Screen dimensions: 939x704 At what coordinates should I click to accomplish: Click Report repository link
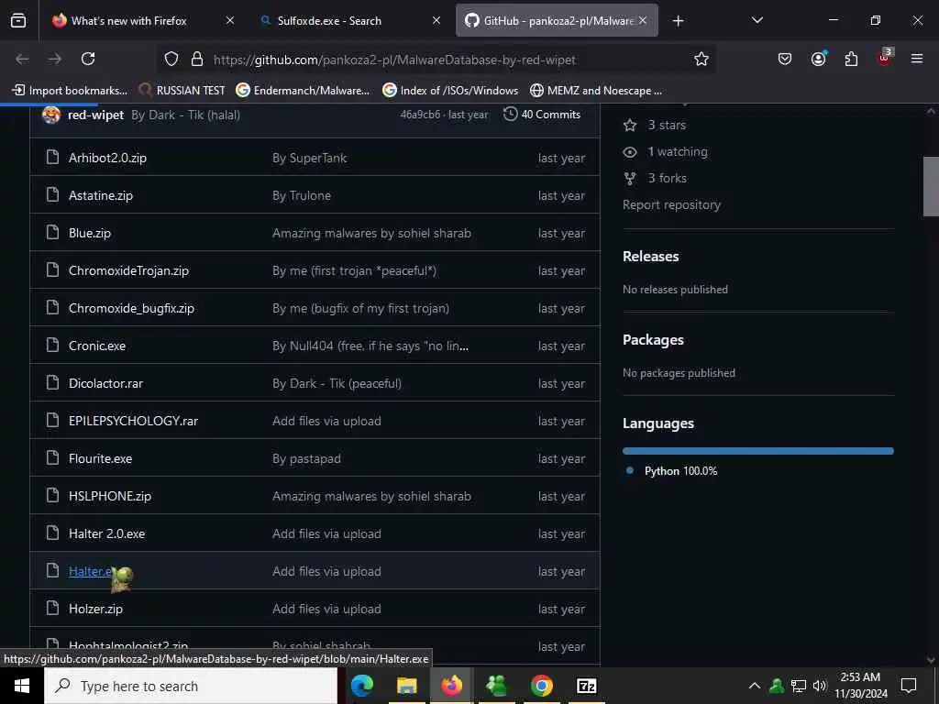672,204
